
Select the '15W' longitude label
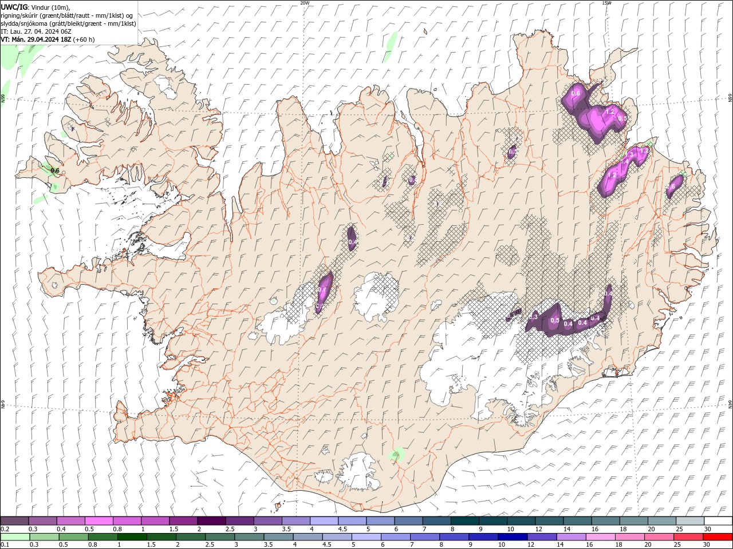point(606,2)
